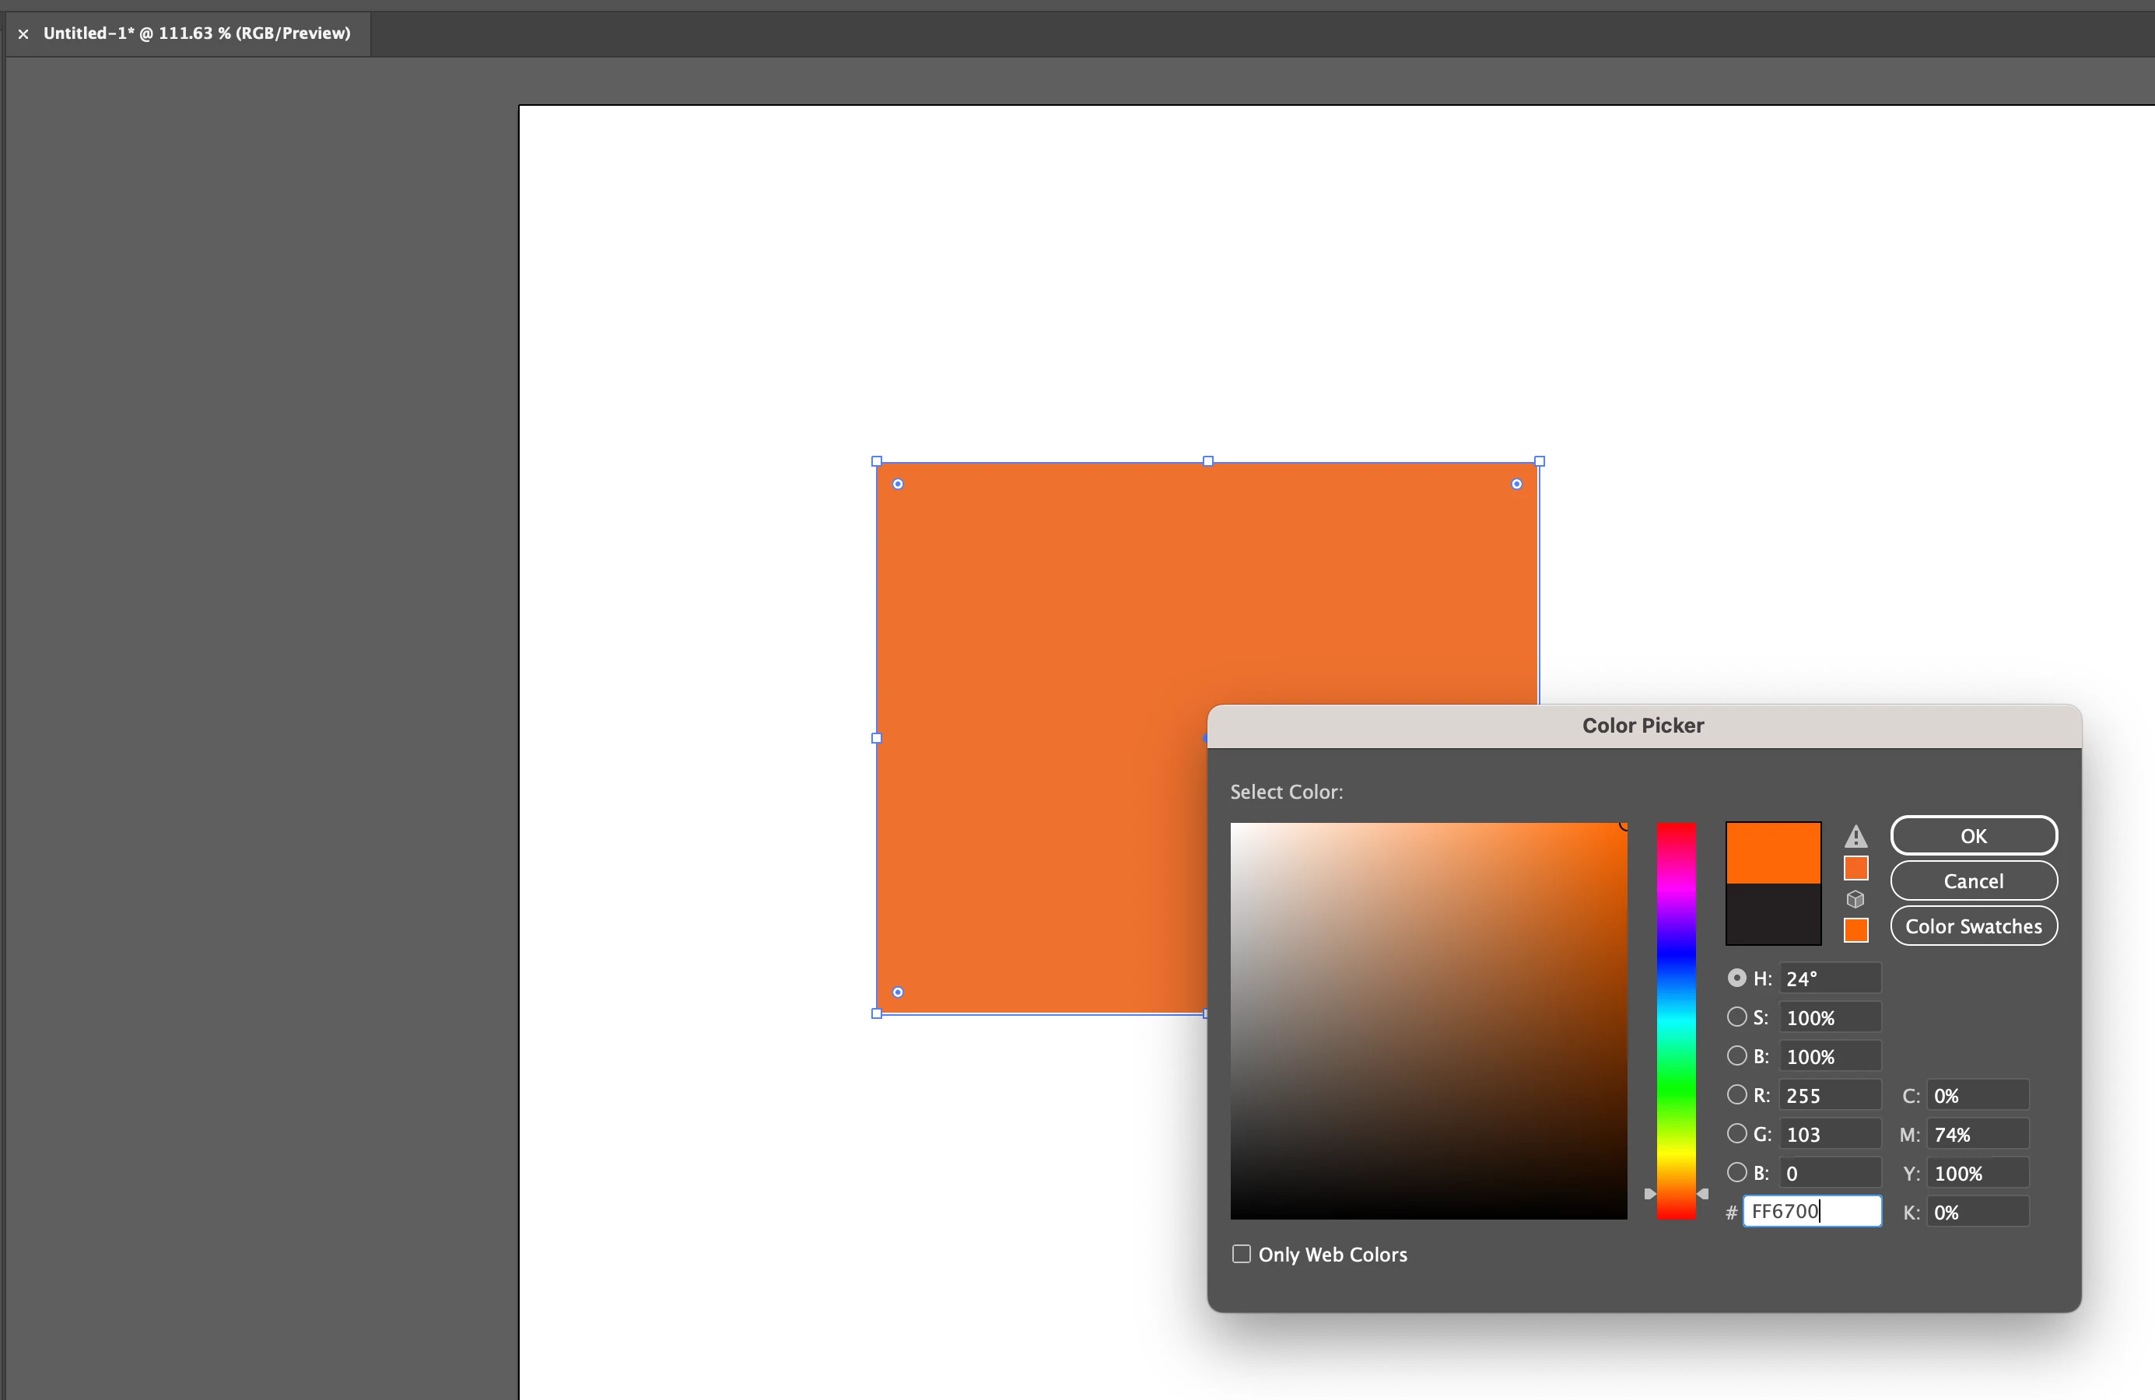Screen dimensions: 2155x1400
Task: Select the R red radio button
Action: (1736, 1095)
